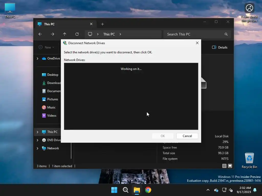Expand the DVD Drive tree node

(x=37, y=140)
